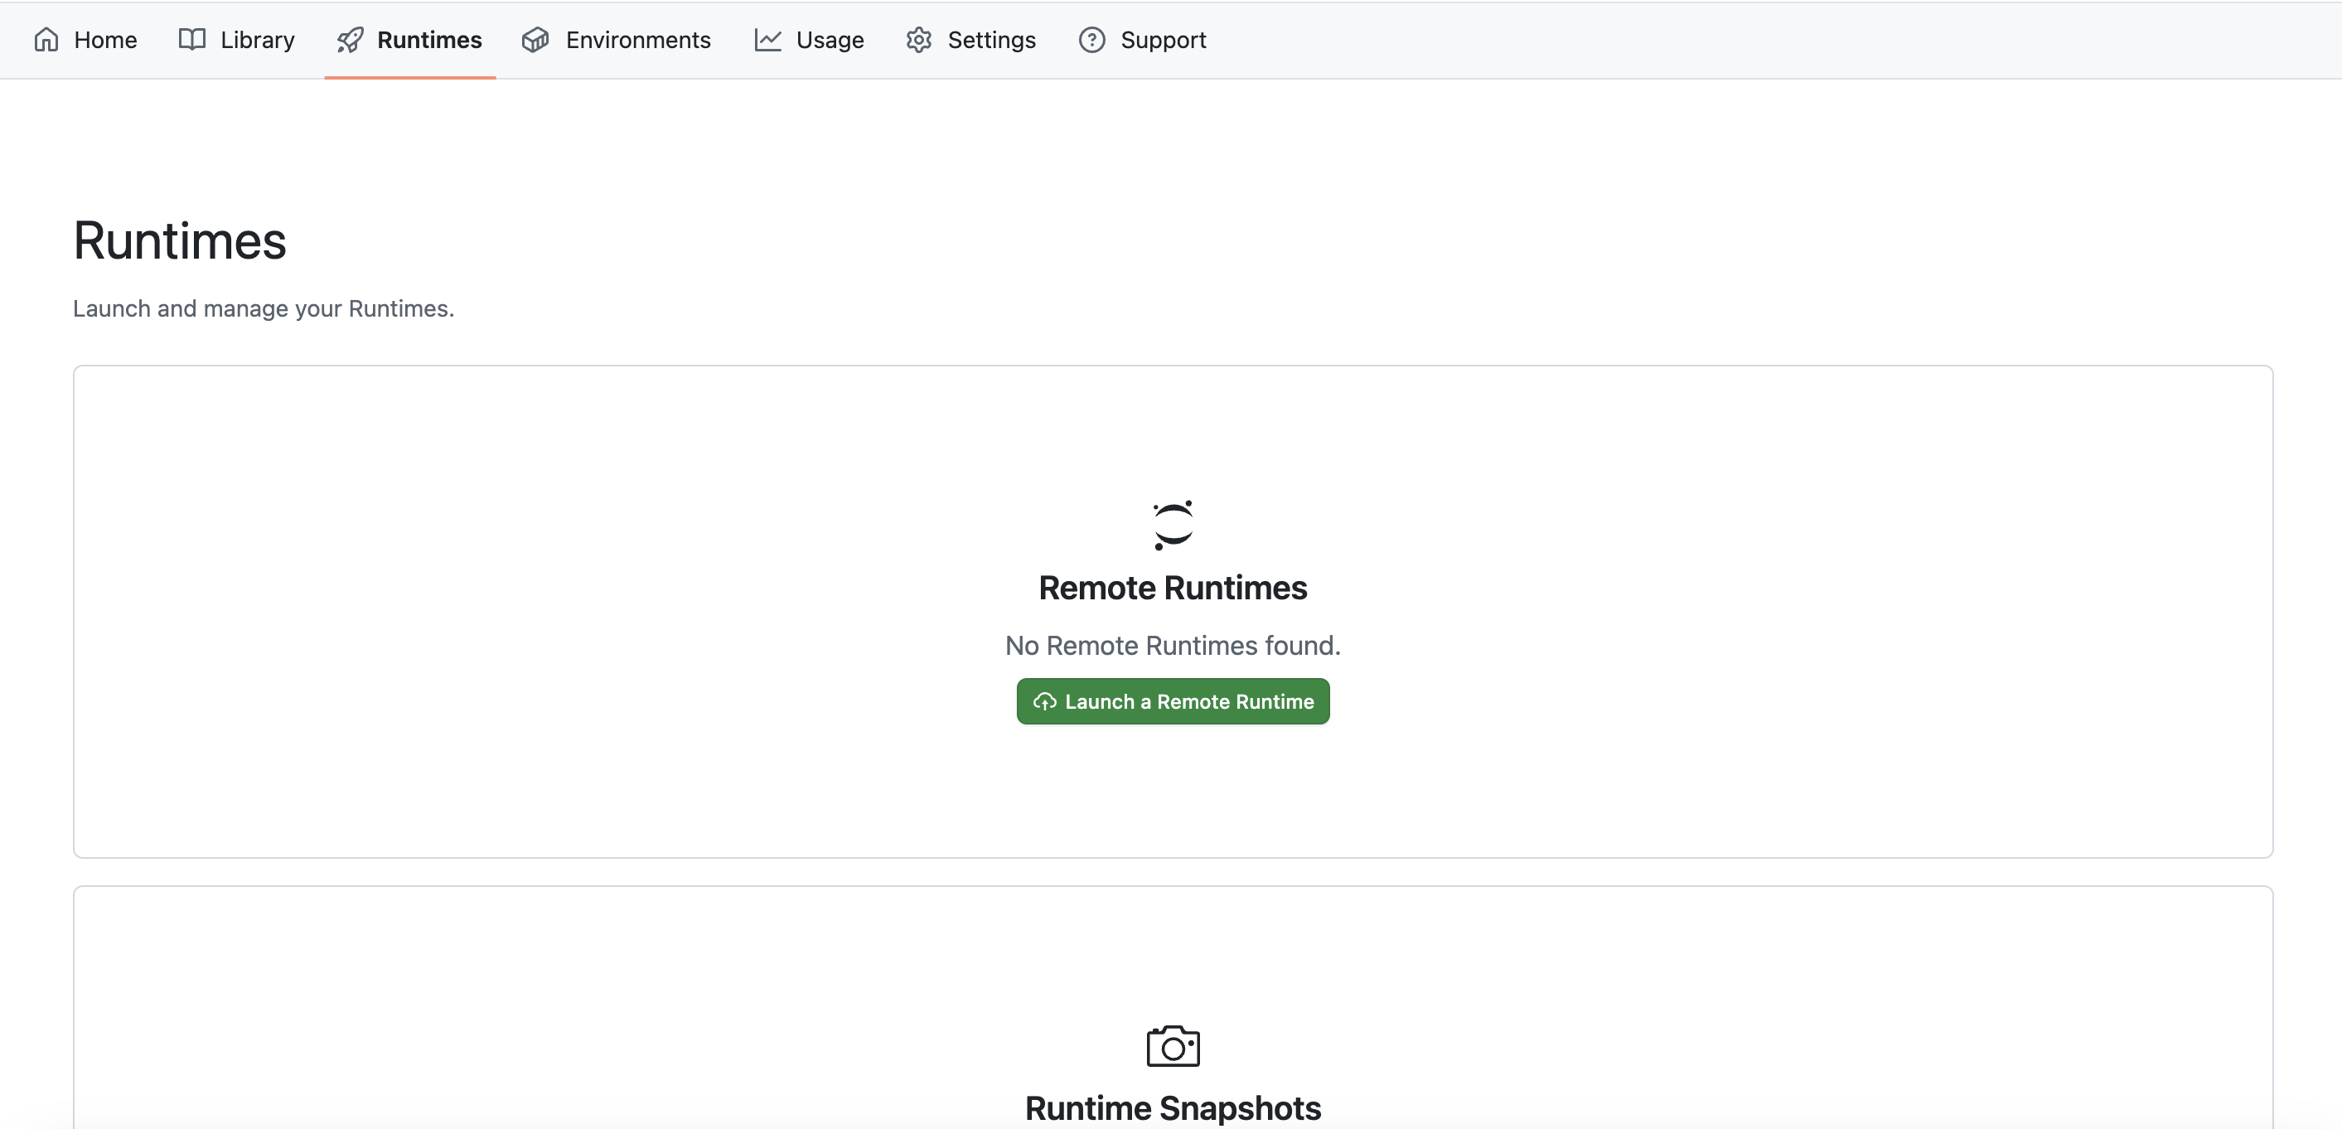Screen dimensions: 2342x1129
Task: Click 'No Remote Runtimes found.' message
Action: 1173,646
